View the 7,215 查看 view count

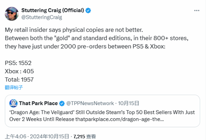click(x=85, y=137)
